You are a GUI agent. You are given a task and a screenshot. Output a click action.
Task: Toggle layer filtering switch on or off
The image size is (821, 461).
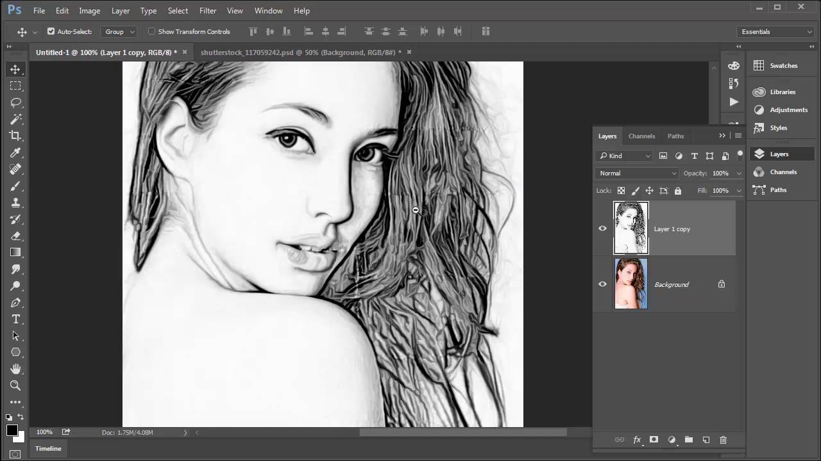pos(740,155)
